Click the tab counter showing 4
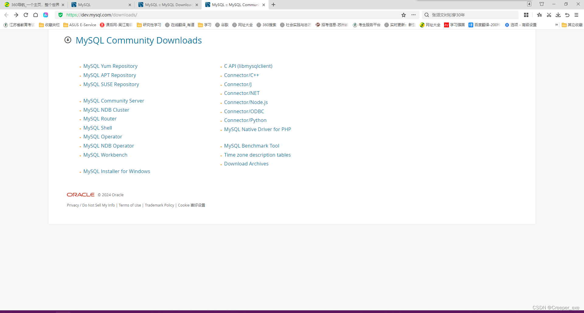Viewport: 584px width, 313px height. [x=529, y=4]
